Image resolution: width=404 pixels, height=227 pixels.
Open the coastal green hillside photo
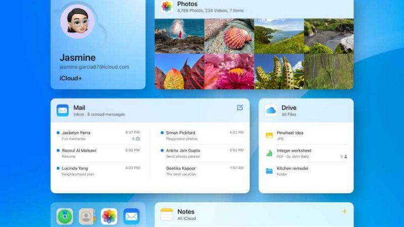click(x=279, y=36)
